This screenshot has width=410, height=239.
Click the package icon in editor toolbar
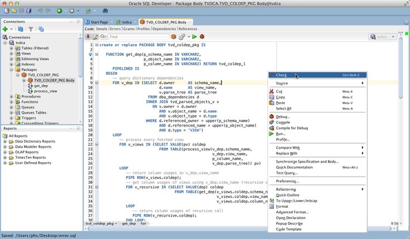(173, 37)
